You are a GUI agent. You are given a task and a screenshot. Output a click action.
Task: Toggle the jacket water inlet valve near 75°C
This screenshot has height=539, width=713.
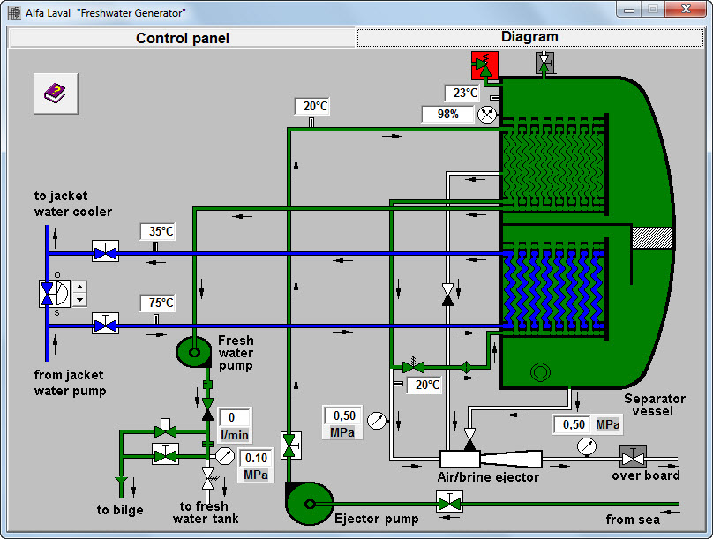[106, 326]
